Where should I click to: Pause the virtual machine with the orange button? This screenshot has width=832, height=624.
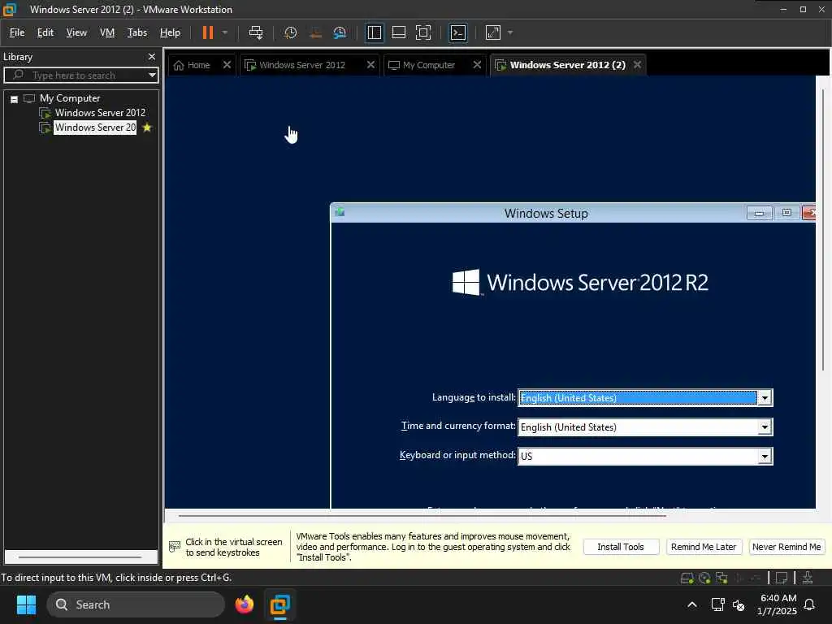pyautogui.click(x=208, y=32)
